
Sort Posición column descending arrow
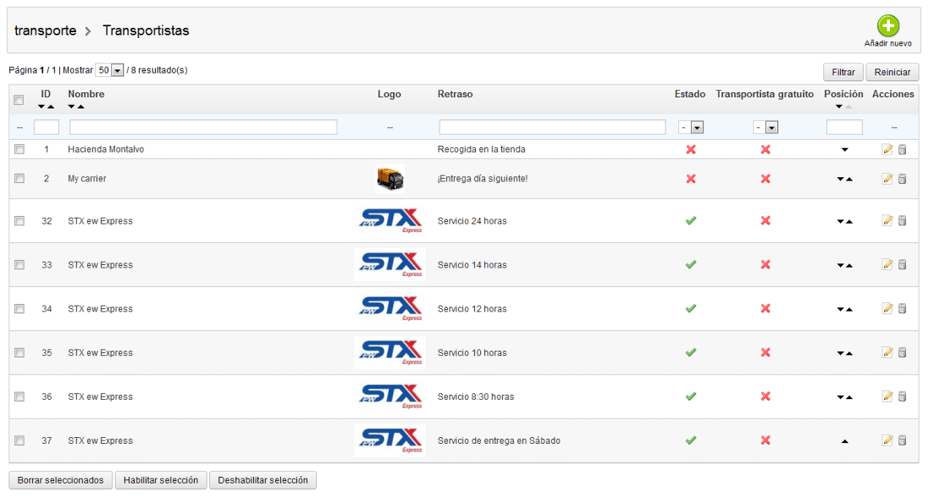click(x=839, y=106)
